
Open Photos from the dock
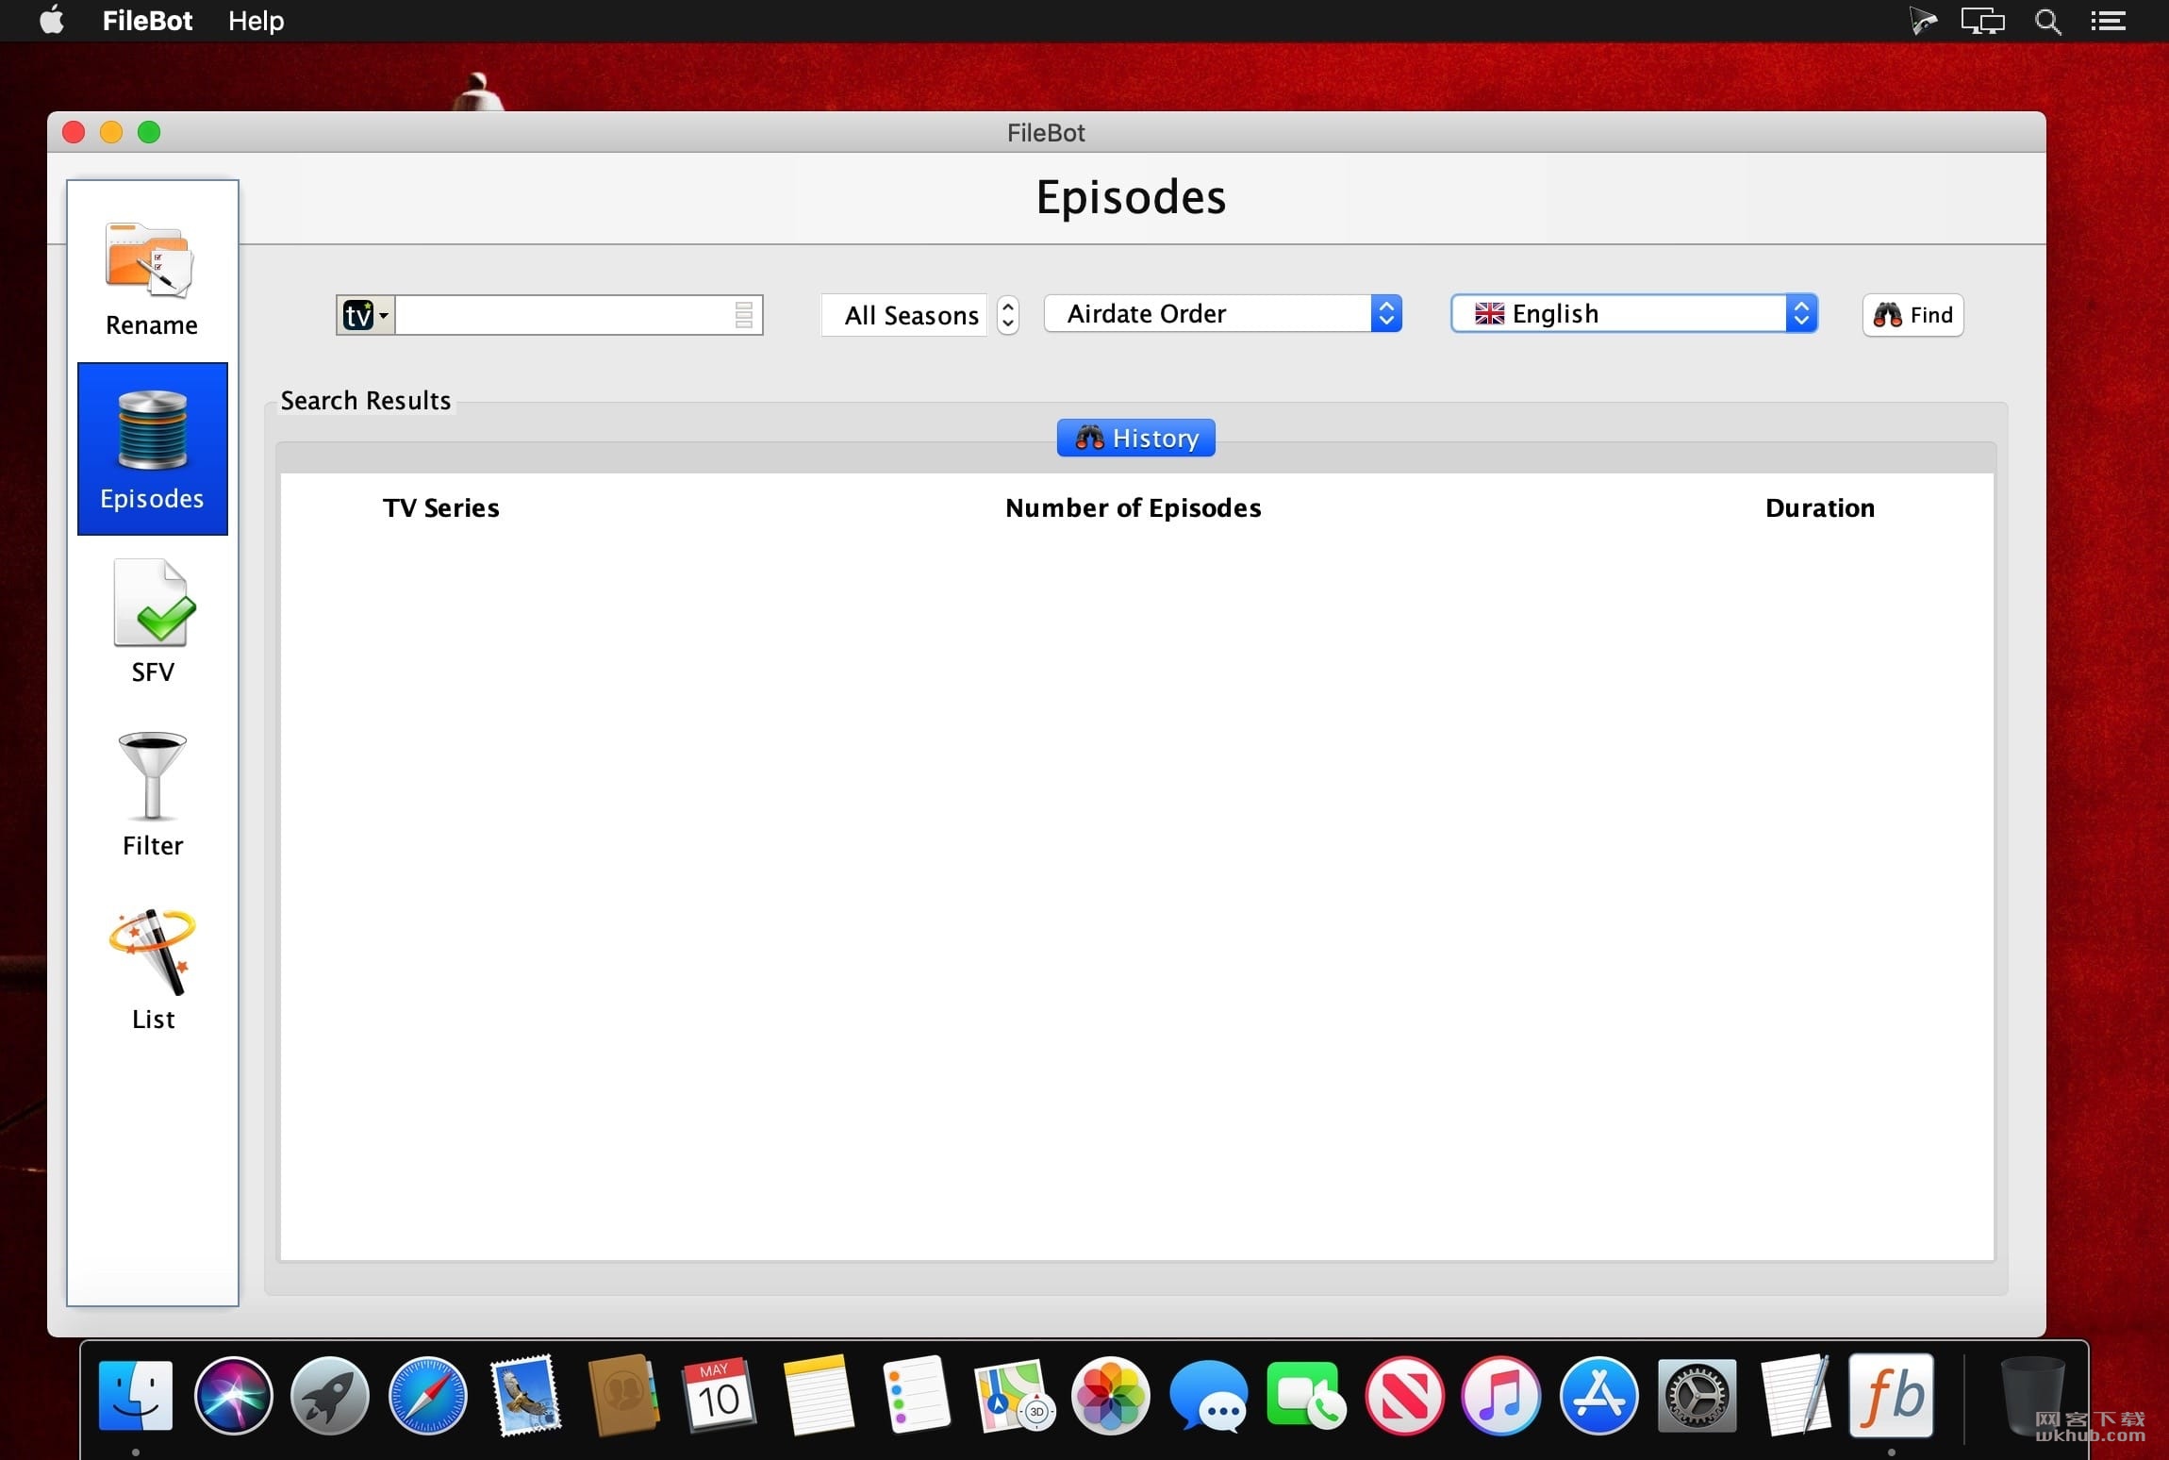(1111, 1395)
